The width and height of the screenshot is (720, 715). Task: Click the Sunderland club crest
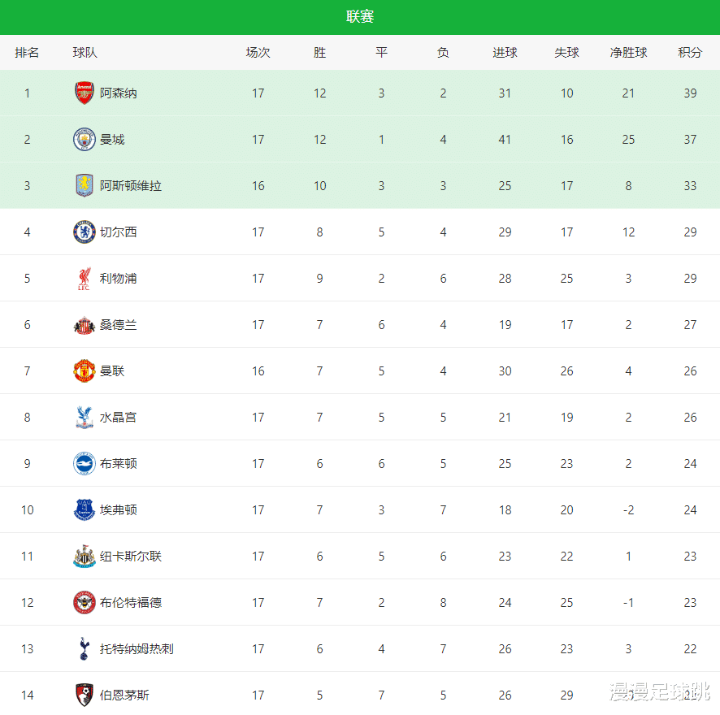[x=84, y=325]
